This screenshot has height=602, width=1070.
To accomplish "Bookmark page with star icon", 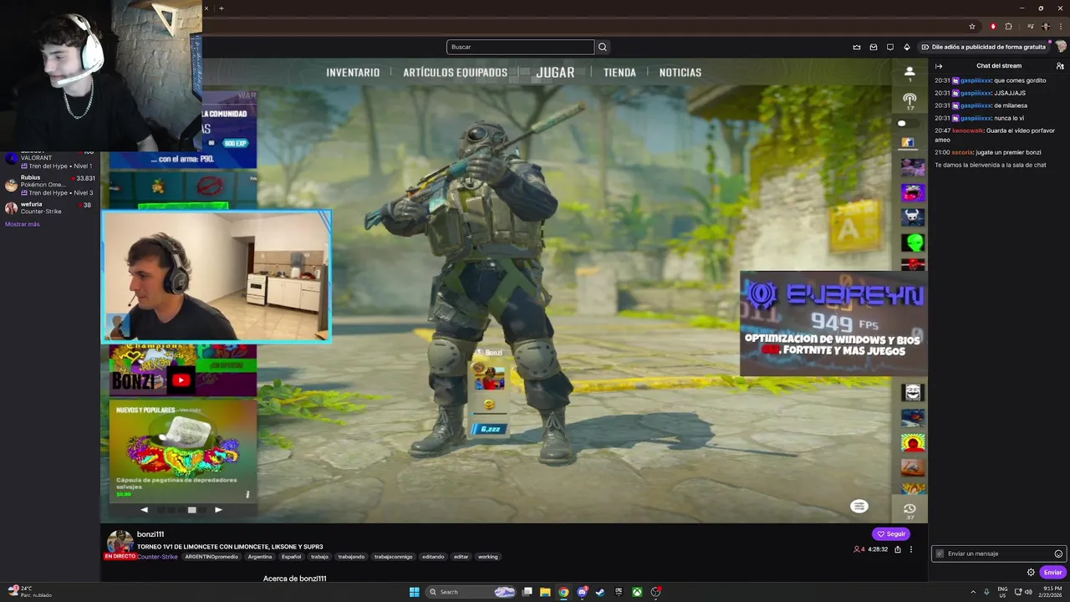I will 972,27.
